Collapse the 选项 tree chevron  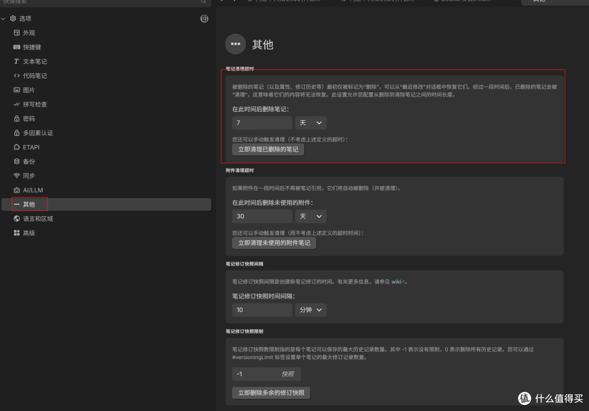(3, 19)
